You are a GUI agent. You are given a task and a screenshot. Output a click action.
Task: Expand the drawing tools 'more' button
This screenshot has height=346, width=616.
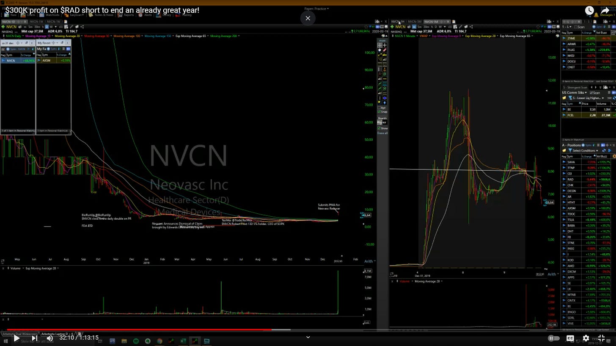pyautogui.click(x=382, y=41)
